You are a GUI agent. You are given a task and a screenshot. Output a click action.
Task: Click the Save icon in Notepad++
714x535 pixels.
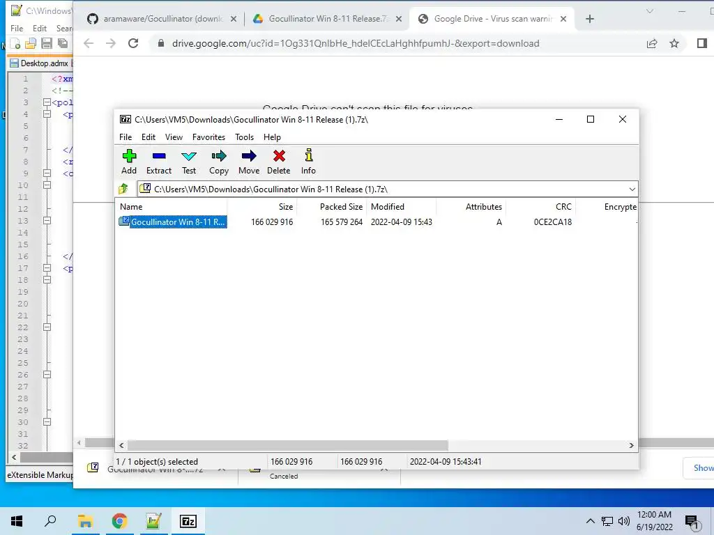tap(47, 43)
